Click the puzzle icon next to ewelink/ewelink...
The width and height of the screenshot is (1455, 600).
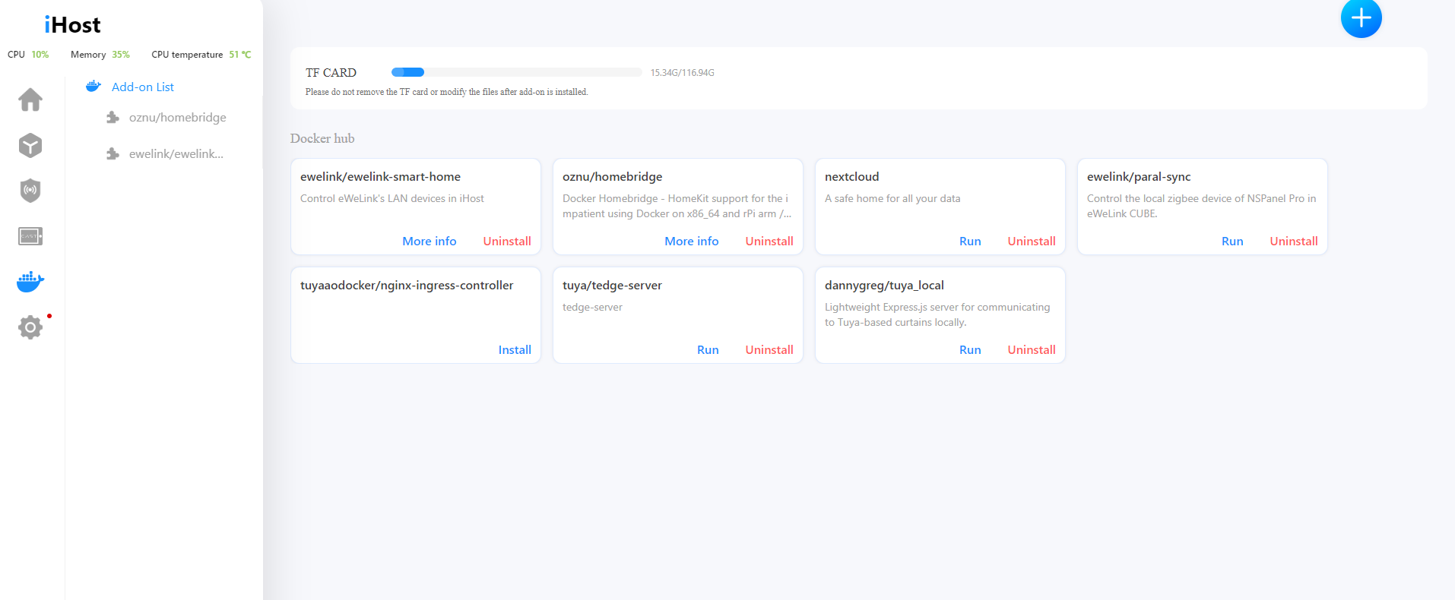(113, 153)
